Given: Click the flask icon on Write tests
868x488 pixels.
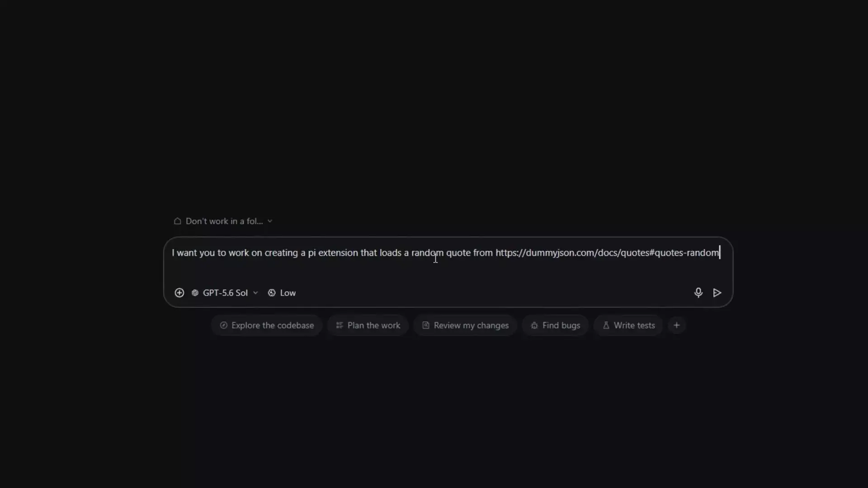Looking at the screenshot, I should (x=606, y=325).
